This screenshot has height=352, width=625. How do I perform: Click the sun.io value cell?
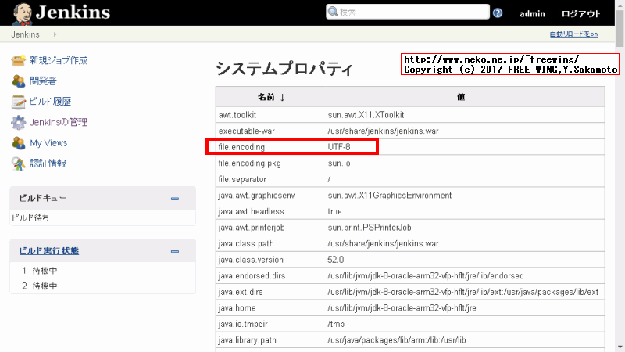click(x=339, y=163)
